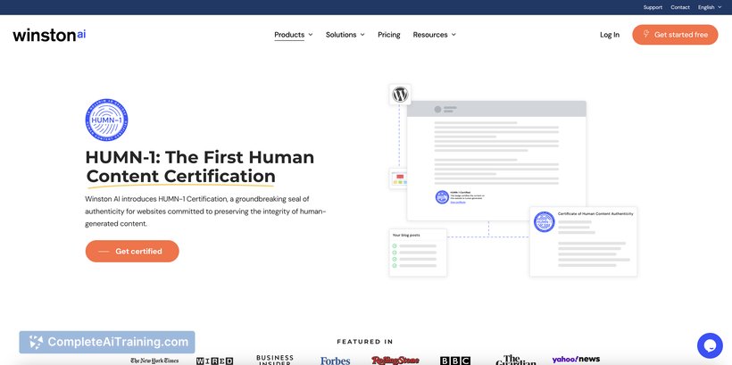Click the Winston AI logo
Image resolution: width=732 pixels, height=365 pixels.
[49, 35]
